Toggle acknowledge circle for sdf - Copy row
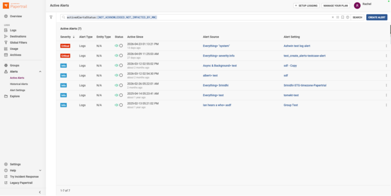The height and width of the screenshot is (196, 391). pyautogui.click(x=121, y=65)
